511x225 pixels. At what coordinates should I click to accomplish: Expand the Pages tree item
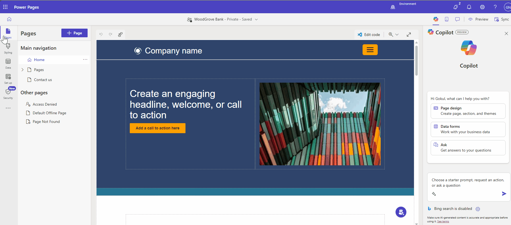22,70
